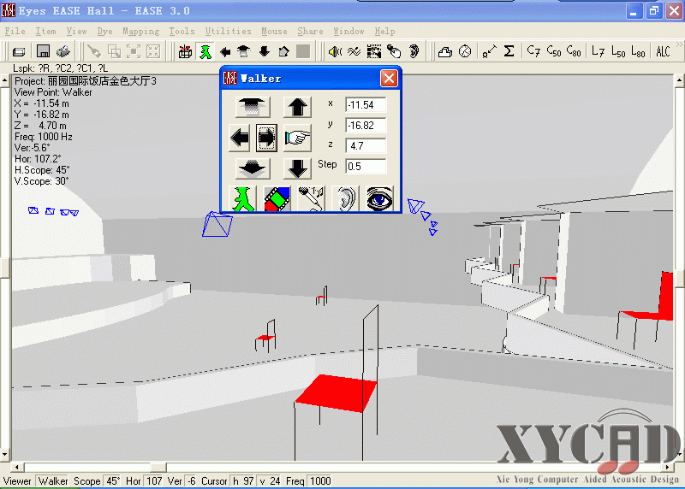Select the C7 measure button
685x489 pixels.
point(533,51)
